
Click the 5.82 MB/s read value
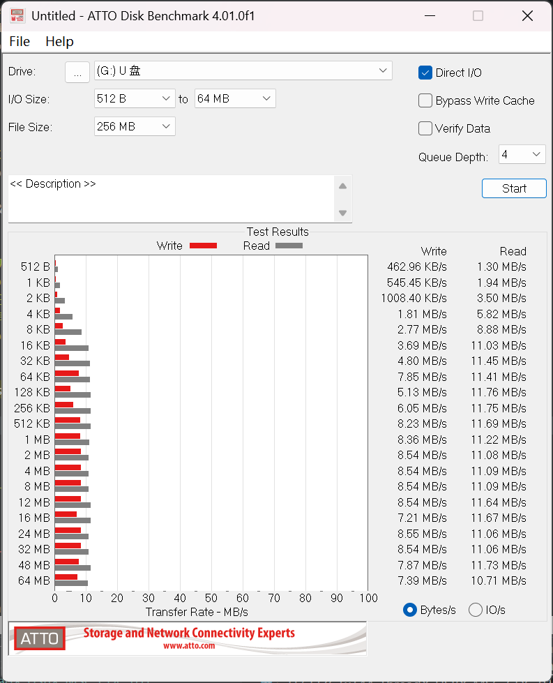[501, 314]
